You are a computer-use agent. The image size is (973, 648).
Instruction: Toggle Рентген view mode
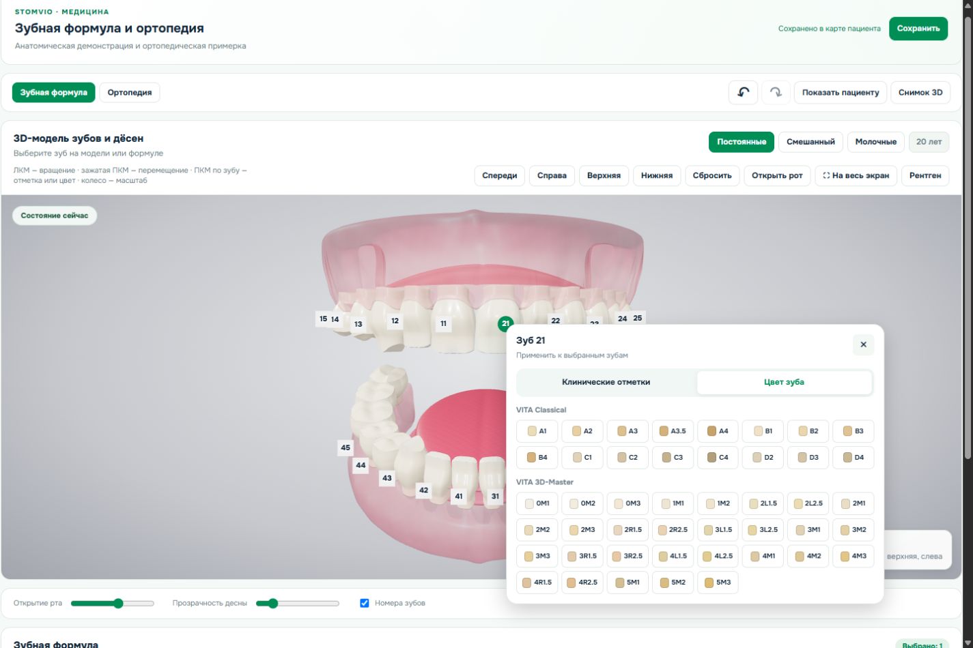[x=925, y=175]
